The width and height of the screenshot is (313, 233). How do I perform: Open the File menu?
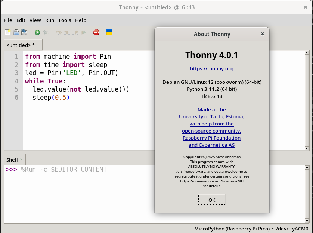pos(8,20)
